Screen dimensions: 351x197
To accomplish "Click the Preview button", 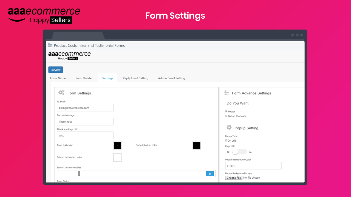I will [x=55, y=69].
